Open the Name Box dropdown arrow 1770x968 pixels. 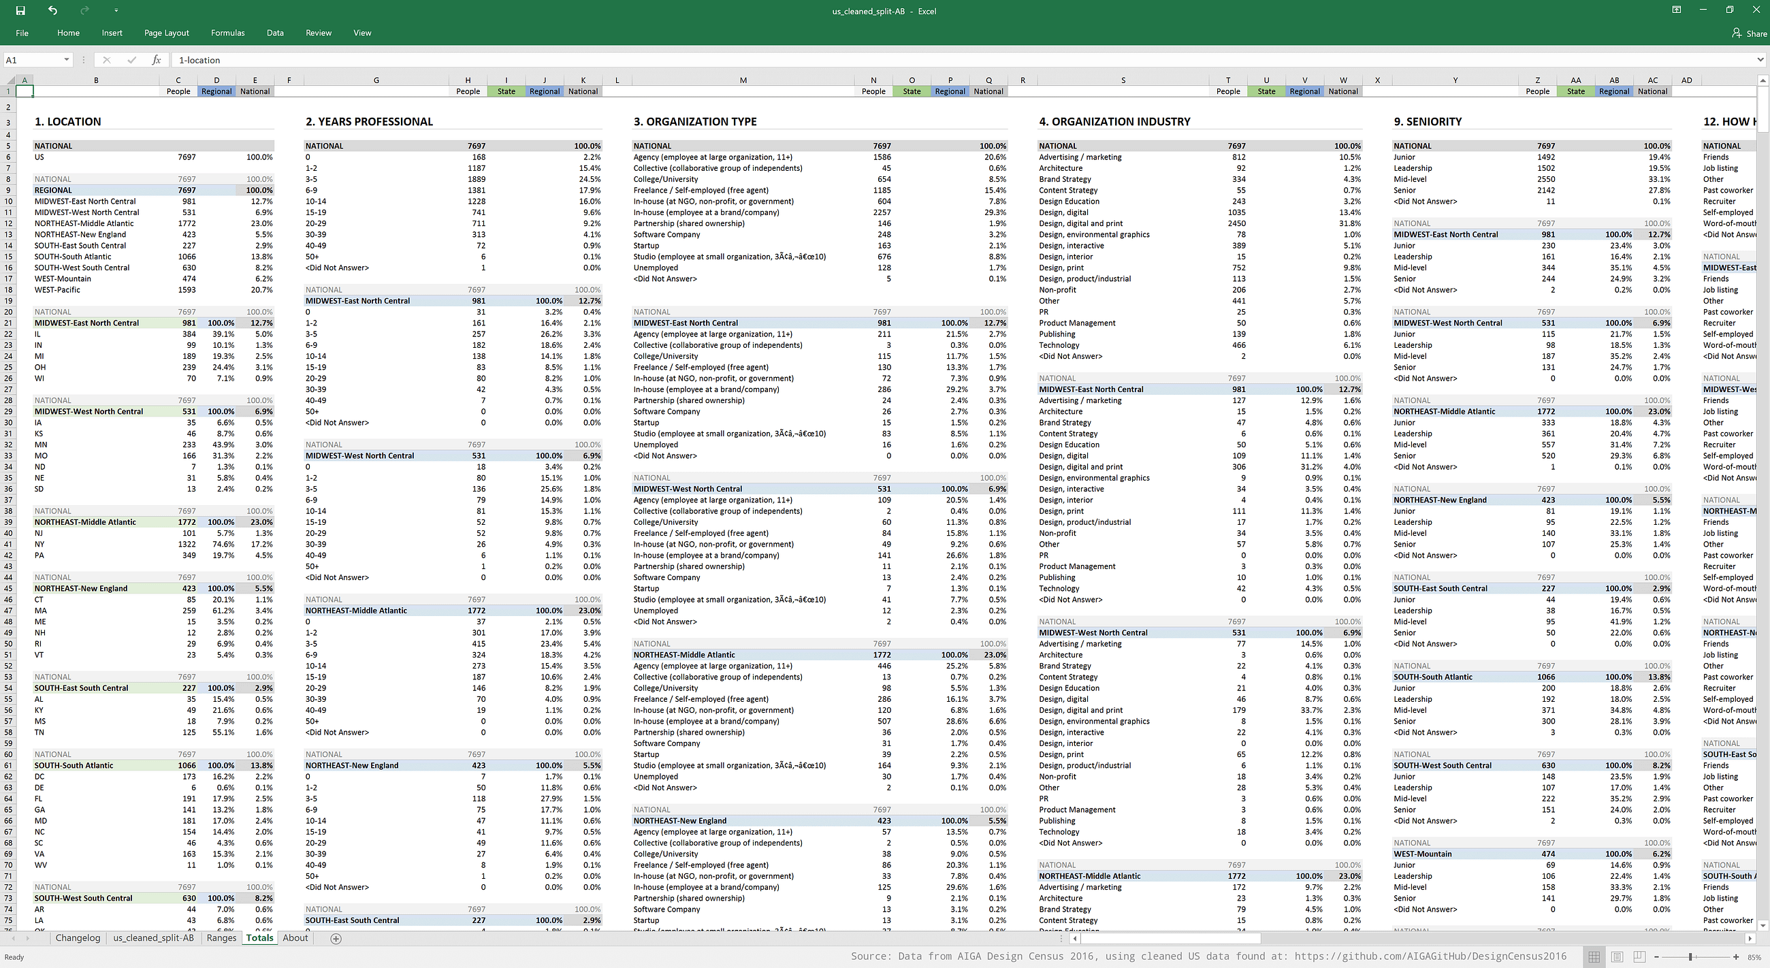click(66, 60)
